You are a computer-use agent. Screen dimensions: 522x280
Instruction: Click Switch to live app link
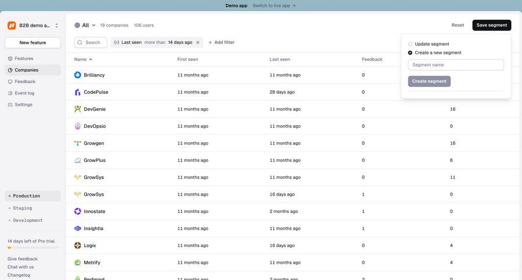pyautogui.click(x=274, y=6)
